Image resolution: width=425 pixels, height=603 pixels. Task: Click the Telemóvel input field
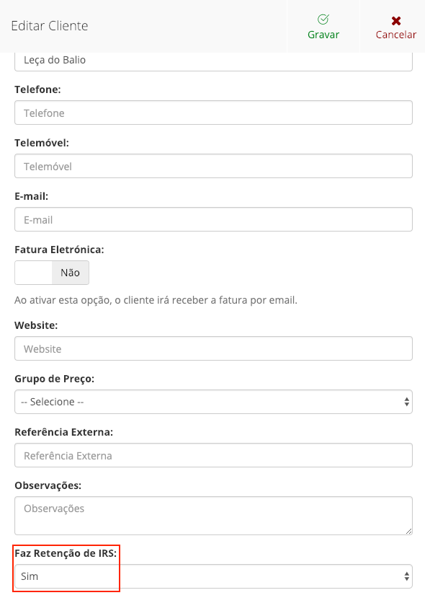click(x=213, y=166)
